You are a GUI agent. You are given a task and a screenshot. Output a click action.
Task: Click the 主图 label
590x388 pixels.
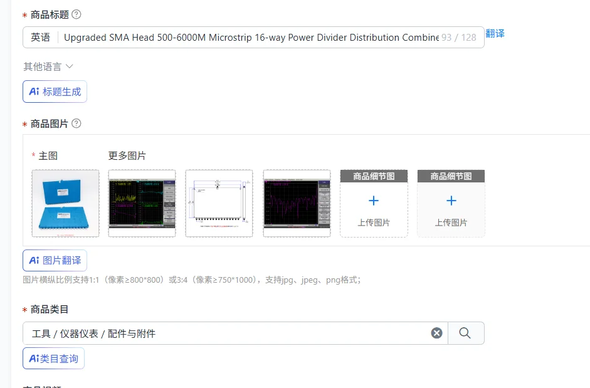pyautogui.click(x=48, y=155)
